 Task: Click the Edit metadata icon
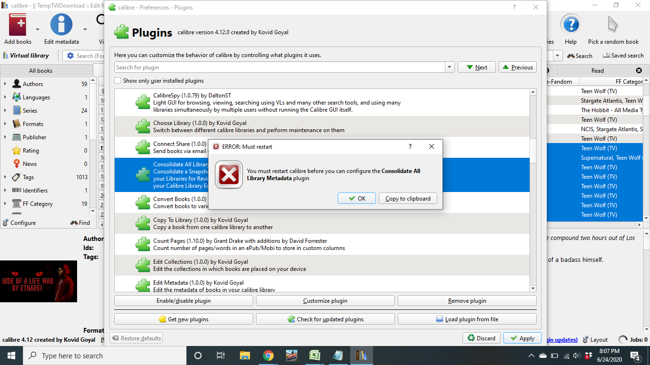(x=61, y=25)
